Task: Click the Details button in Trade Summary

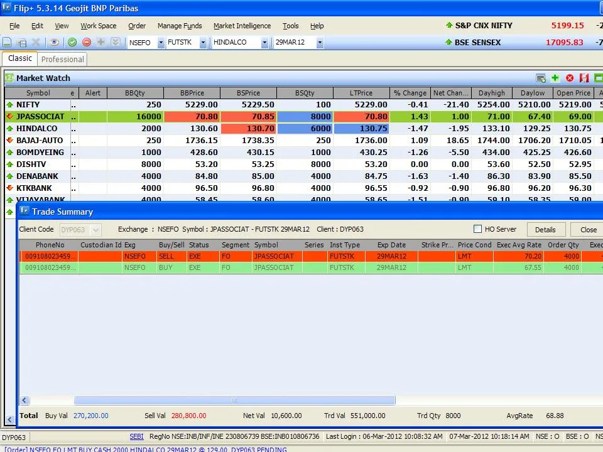Action: [x=546, y=230]
